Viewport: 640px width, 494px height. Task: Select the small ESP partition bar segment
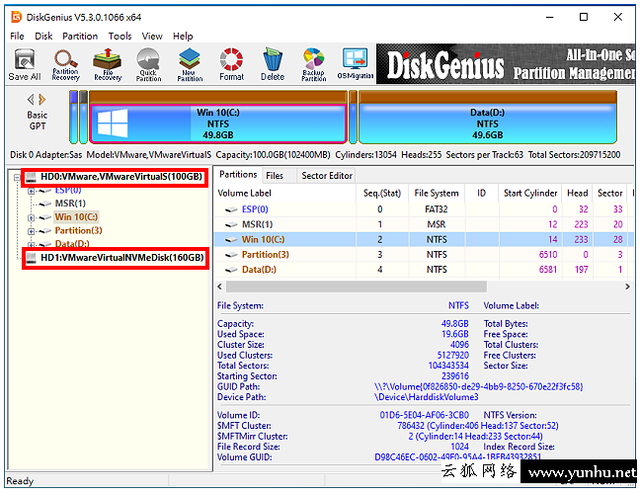pos(73,118)
